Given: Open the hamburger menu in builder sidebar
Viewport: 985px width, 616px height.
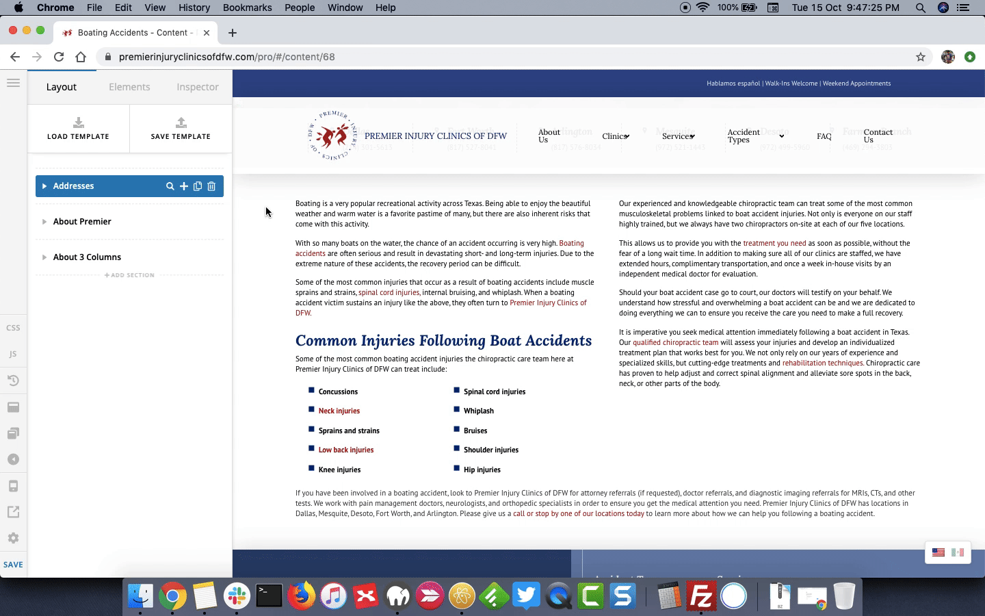Looking at the screenshot, I should click(x=13, y=83).
